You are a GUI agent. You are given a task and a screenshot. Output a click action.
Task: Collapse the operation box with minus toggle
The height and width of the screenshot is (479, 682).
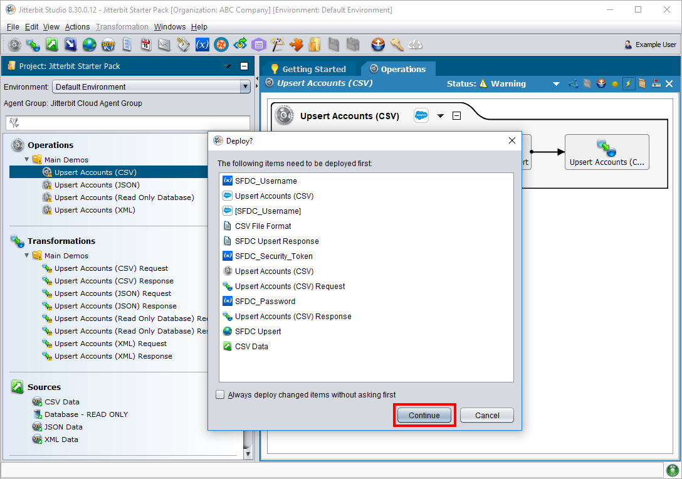tap(457, 115)
